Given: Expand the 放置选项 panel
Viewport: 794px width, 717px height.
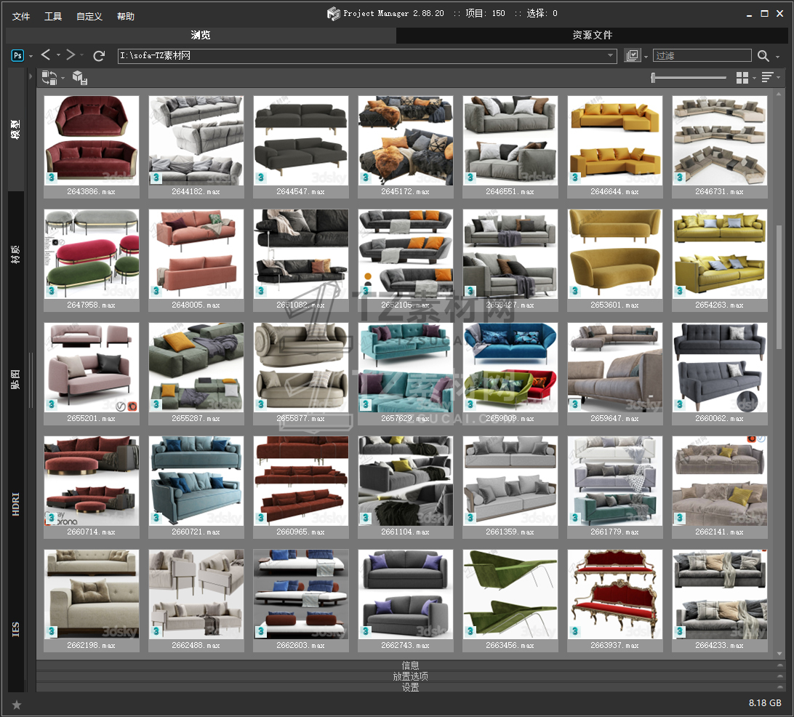Looking at the screenshot, I should [x=410, y=676].
